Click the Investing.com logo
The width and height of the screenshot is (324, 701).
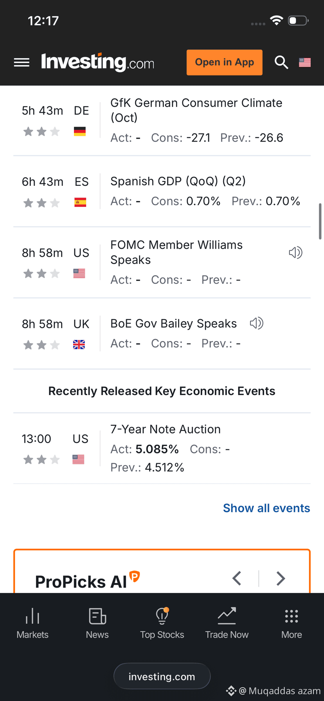click(98, 62)
